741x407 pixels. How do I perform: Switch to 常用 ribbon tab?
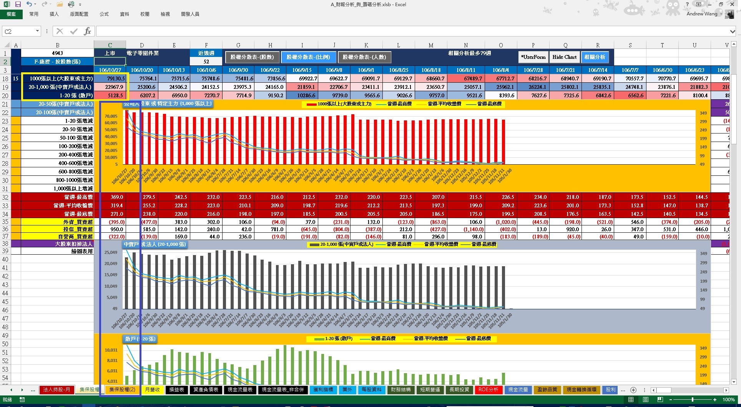[x=34, y=14]
